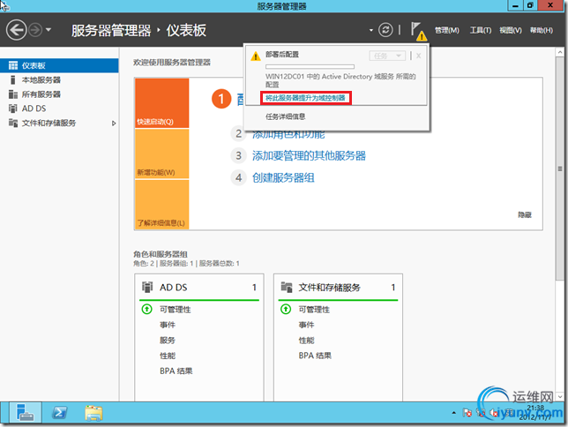Screen dimensions: 568x427
Task: Expand 文件和存储服务 submenu arrow
Action: (x=114, y=124)
